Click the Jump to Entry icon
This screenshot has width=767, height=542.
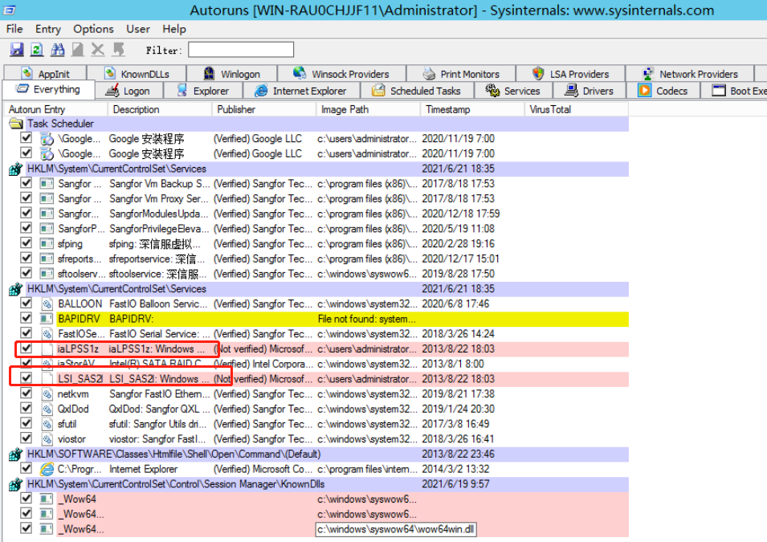[119, 50]
